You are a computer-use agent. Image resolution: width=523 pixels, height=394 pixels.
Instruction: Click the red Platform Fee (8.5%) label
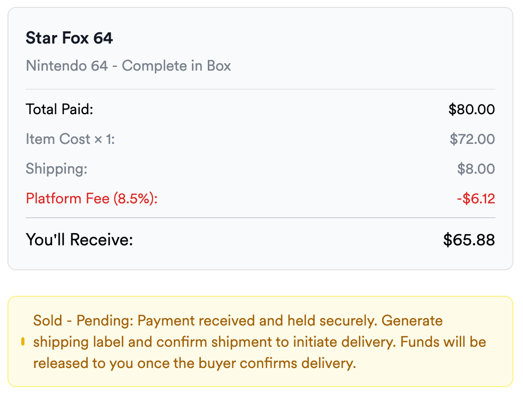[x=92, y=199]
